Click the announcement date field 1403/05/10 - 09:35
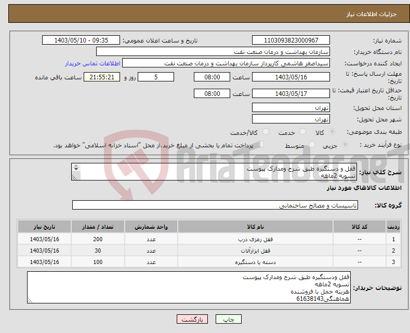The width and height of the screenshot is (410, 333). [81, 40]
